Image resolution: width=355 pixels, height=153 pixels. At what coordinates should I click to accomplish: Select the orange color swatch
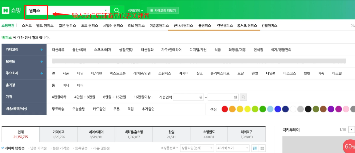tap(232, 109)
